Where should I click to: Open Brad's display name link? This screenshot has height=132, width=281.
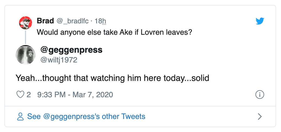[x=45, y=21]
